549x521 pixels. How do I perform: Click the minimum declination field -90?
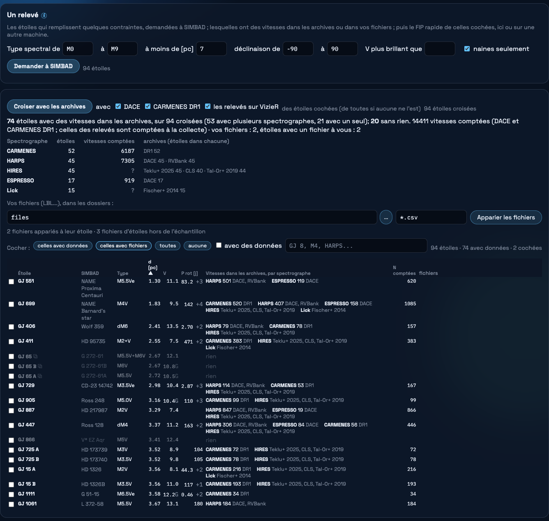tap(298, 48)
